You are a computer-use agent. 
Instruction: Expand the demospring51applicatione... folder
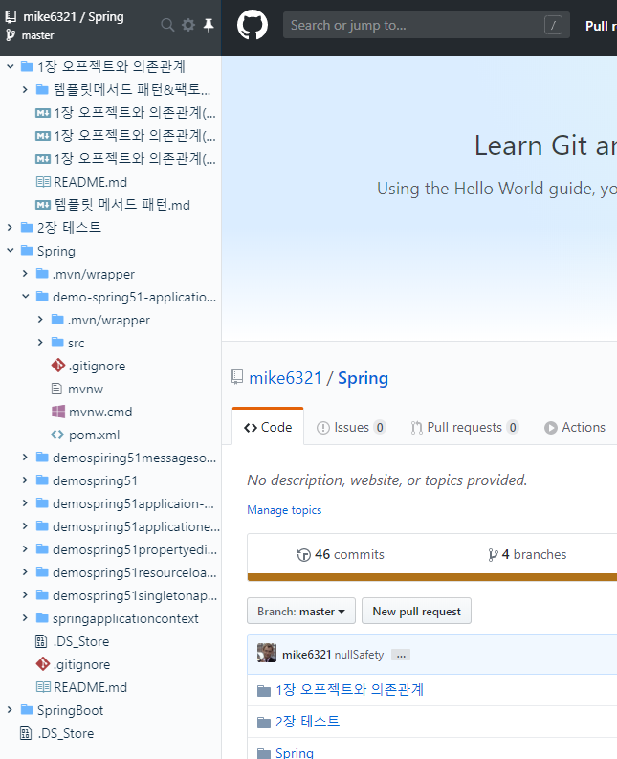[25, 526]
